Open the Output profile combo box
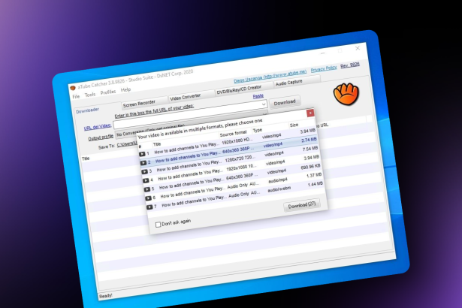Screen dimensions: 462x308 [191, 125]
